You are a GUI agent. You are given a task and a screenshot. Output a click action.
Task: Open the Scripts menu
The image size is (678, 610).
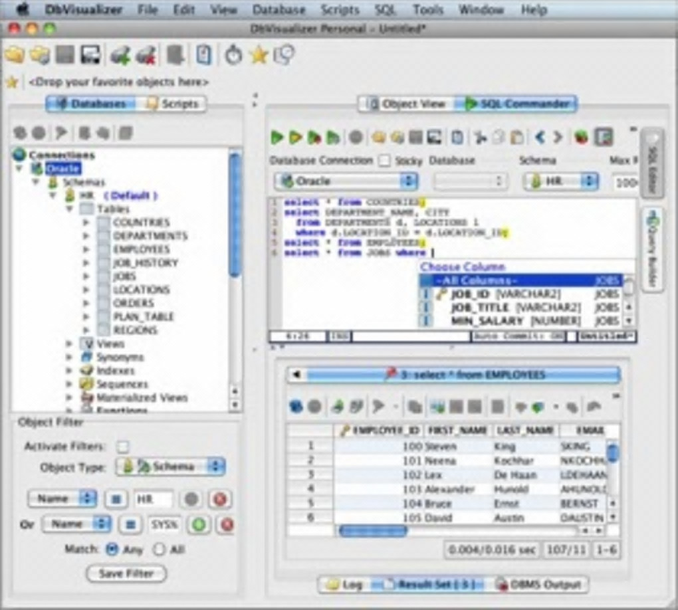(340, 9)
